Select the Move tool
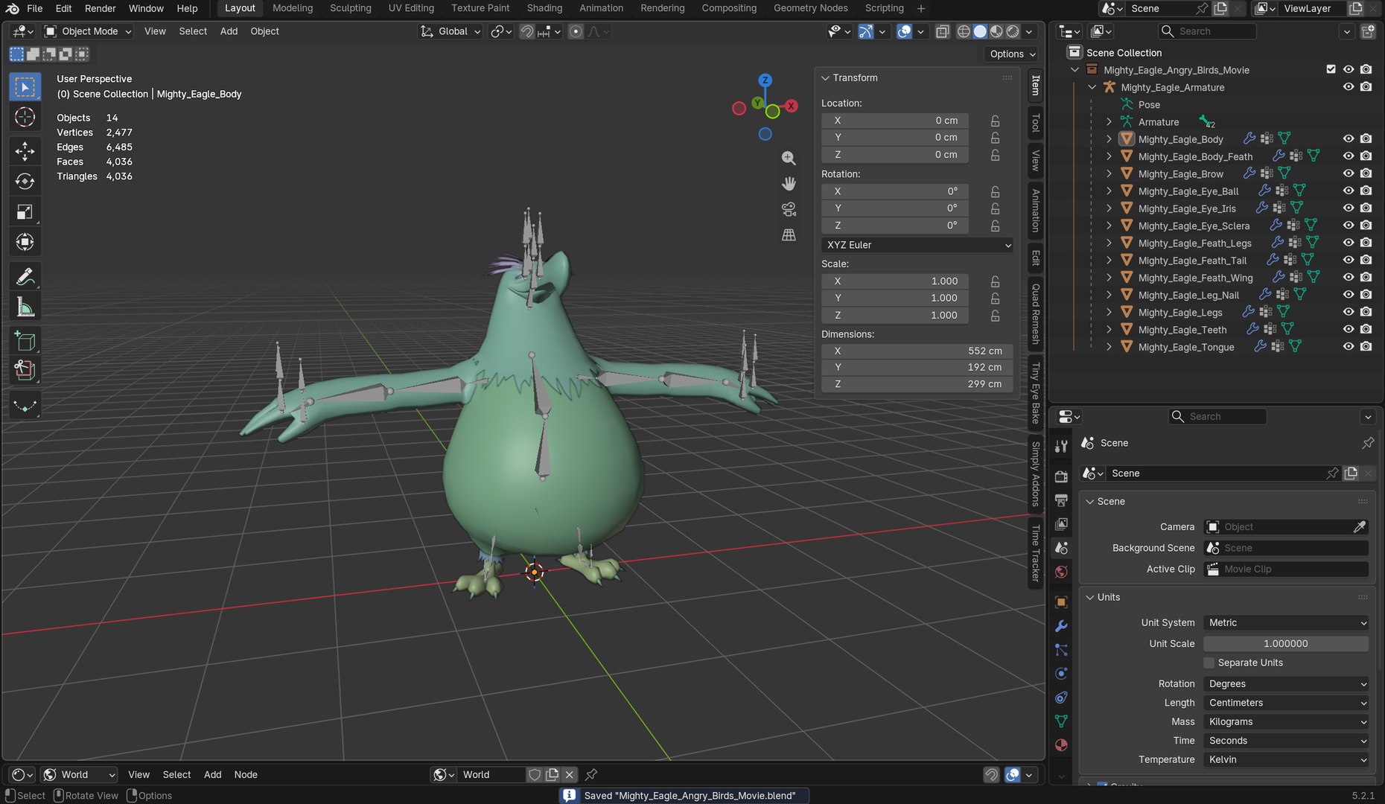 [x=25, y=151]
